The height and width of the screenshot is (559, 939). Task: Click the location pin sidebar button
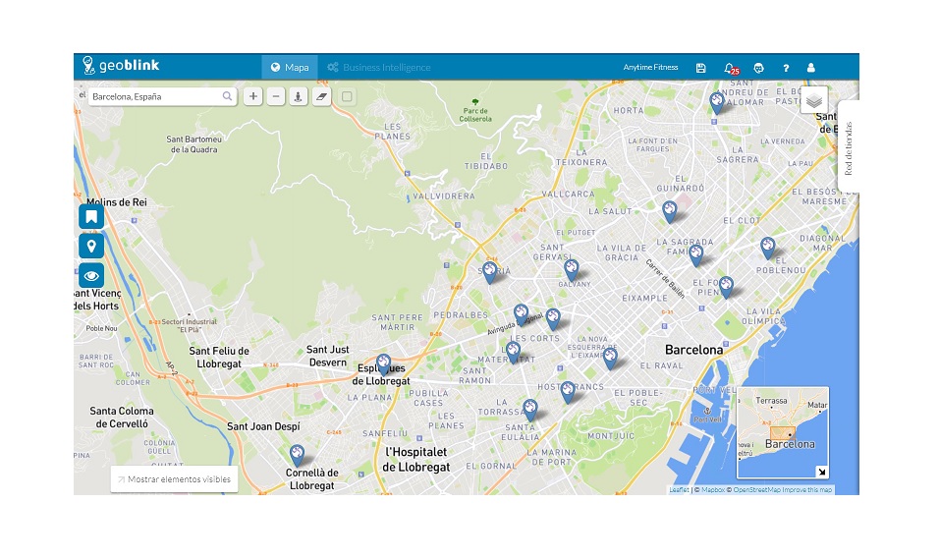pyautogui.click(x=91, y=246)
